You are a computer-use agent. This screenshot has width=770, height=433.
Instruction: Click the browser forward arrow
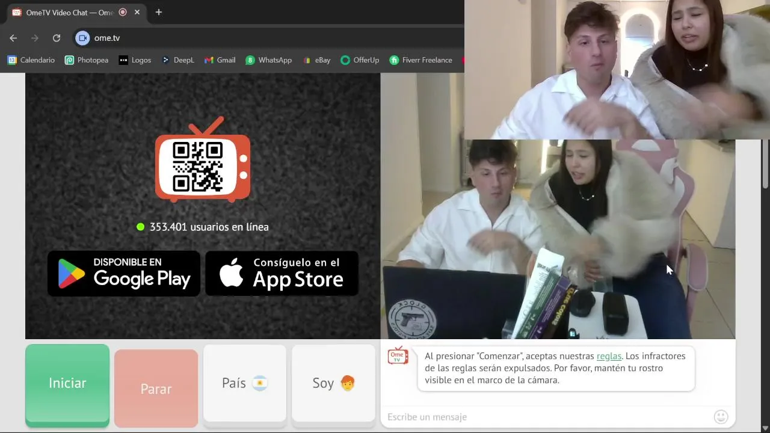click(x=34, y=38)
